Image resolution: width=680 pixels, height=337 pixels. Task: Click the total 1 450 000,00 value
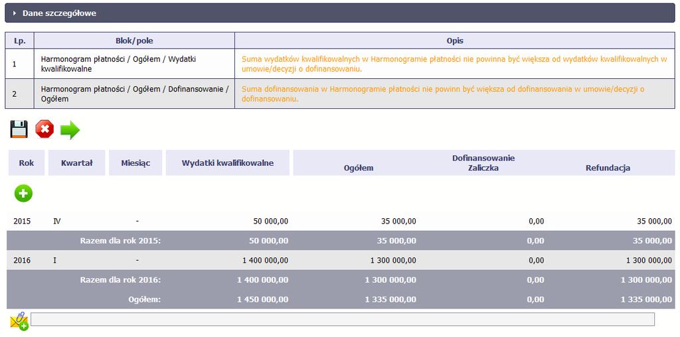(263, 299)
